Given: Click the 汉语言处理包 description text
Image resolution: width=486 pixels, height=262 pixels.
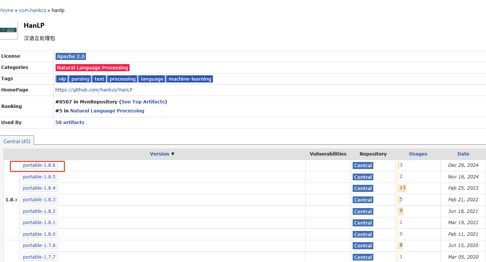Looking at the screenshot, I should pos(39,38).
